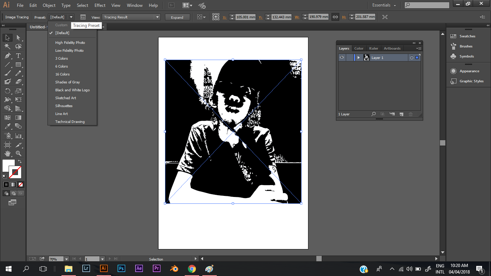Select the Perspective Grid tool

click(18, 109)
